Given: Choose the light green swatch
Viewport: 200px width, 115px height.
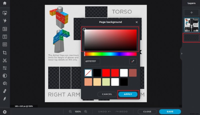Looking at the screenshot, I should (106, 82).
